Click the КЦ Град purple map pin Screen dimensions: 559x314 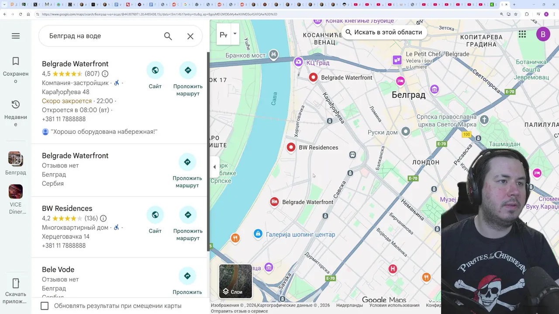pyautogui.click(x=298, y=62)
